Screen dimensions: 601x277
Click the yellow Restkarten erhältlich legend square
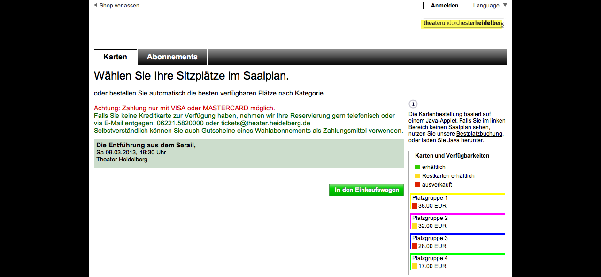(417, 176)
